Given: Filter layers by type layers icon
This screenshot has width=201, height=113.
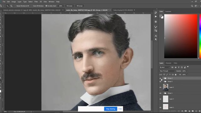Looking at the screenshot, I should pyautogui.click(x=179, y=67).
